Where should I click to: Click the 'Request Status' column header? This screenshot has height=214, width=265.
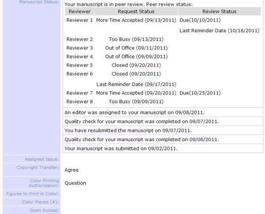(x=136, y=11)
